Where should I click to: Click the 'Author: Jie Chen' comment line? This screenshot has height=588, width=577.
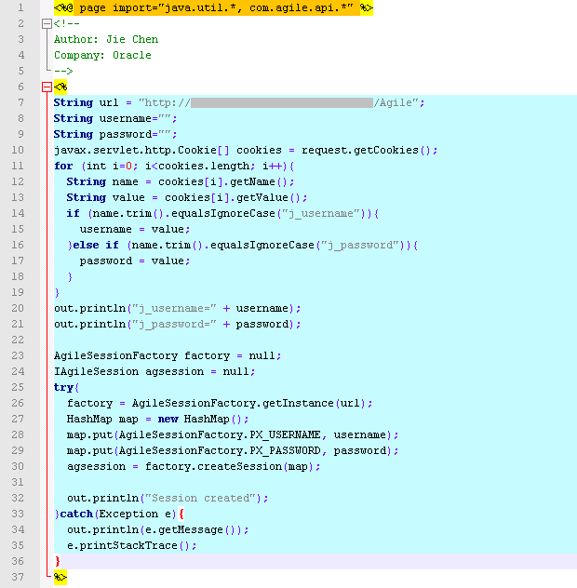[x=106, y=39]
